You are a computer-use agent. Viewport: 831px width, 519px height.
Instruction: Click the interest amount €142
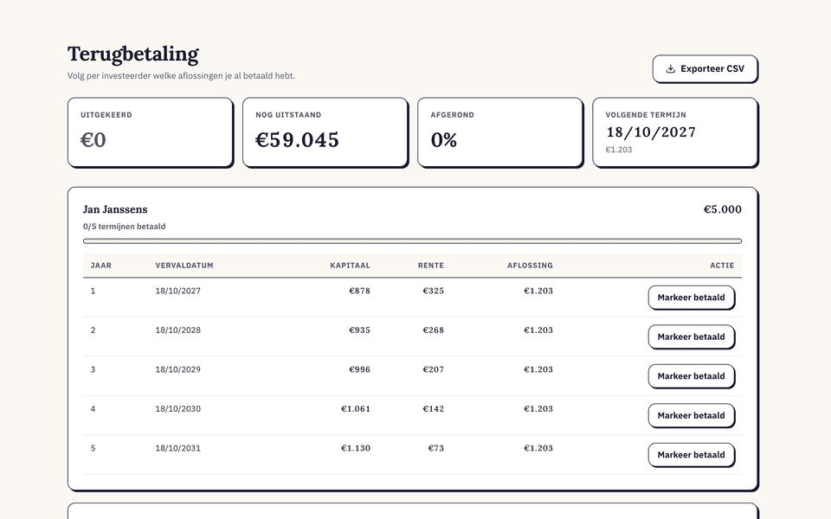434,409
